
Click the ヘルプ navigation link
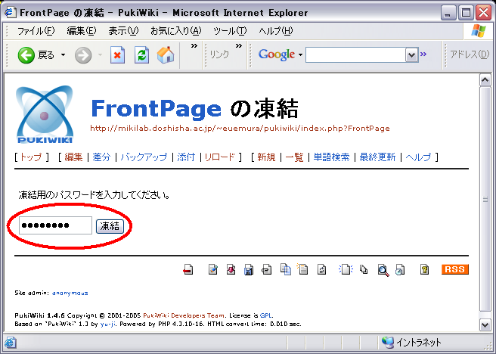(x=418, y=157)
